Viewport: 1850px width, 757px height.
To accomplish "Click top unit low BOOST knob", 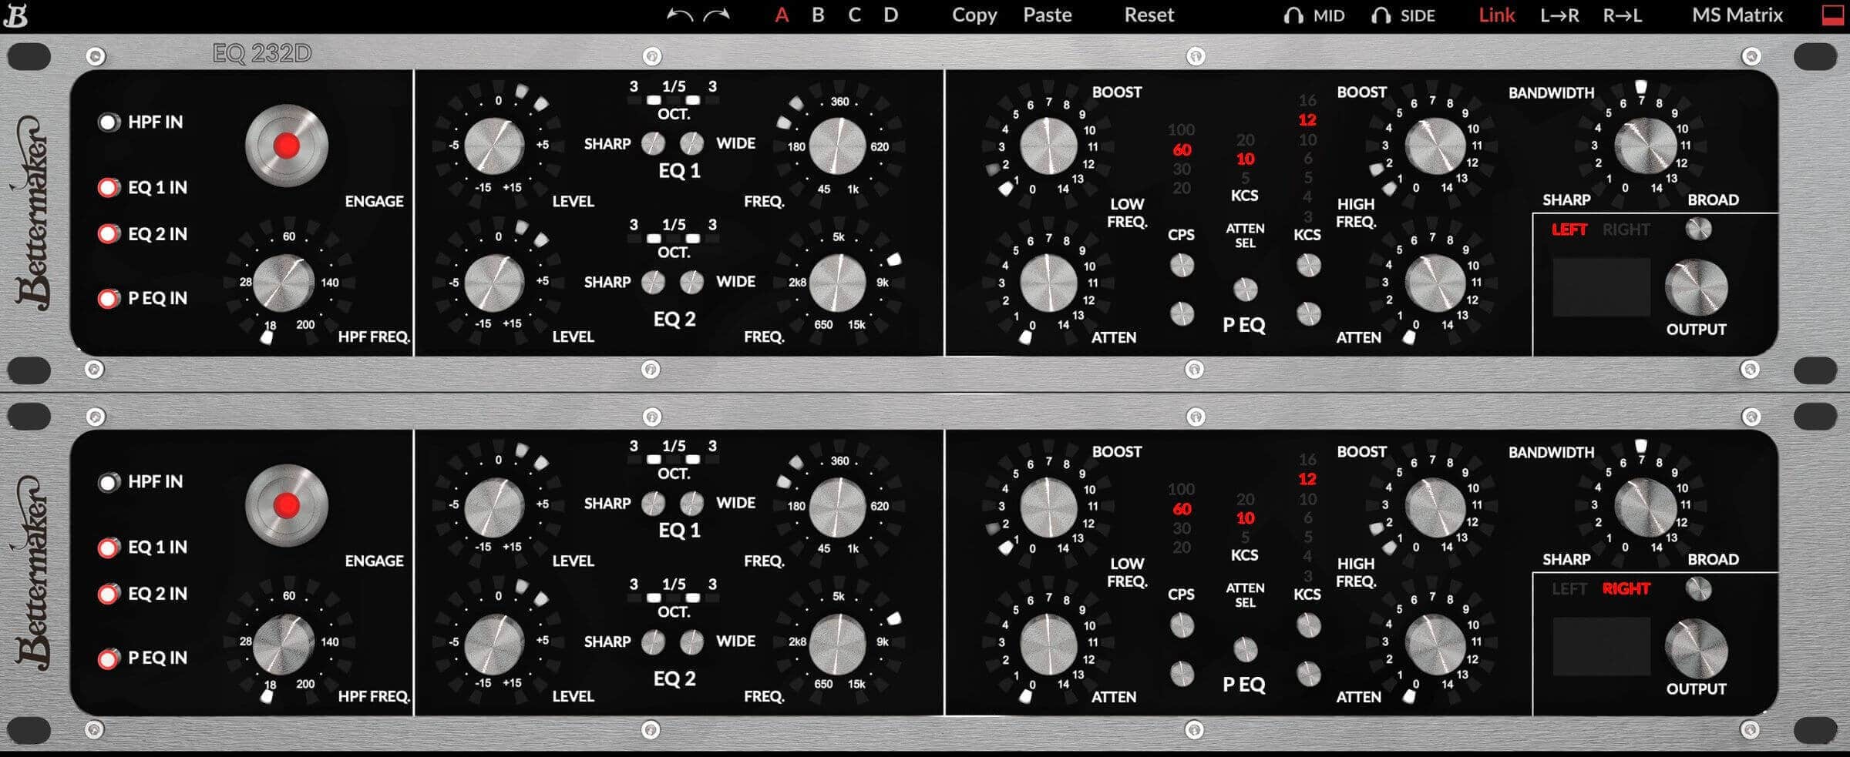I will 1048,146.
